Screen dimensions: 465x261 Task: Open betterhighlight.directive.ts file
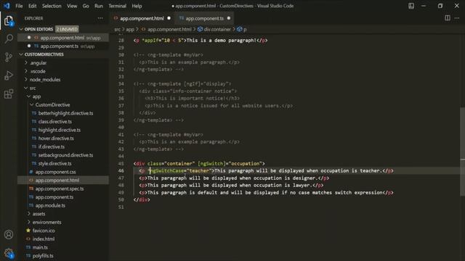(x=65, y=113)
